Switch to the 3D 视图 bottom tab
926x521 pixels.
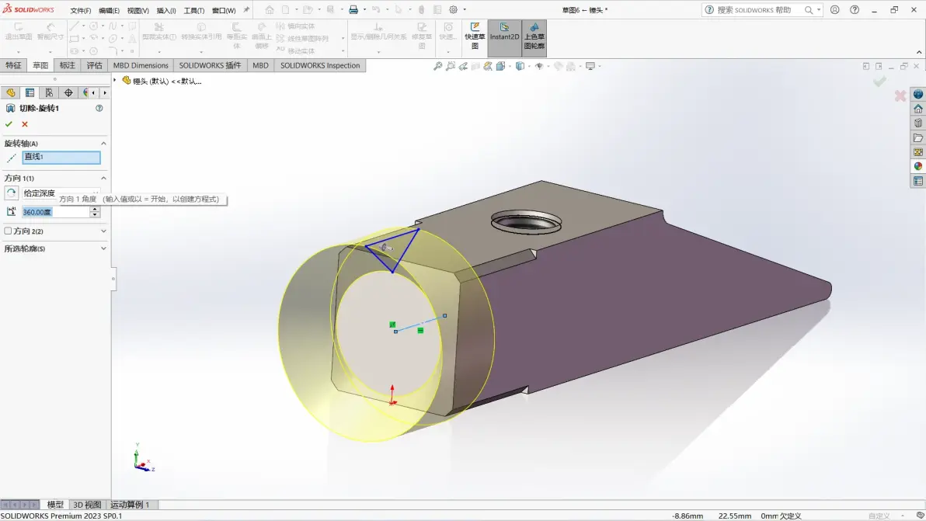pyautogui.click(x=87, y=505)
